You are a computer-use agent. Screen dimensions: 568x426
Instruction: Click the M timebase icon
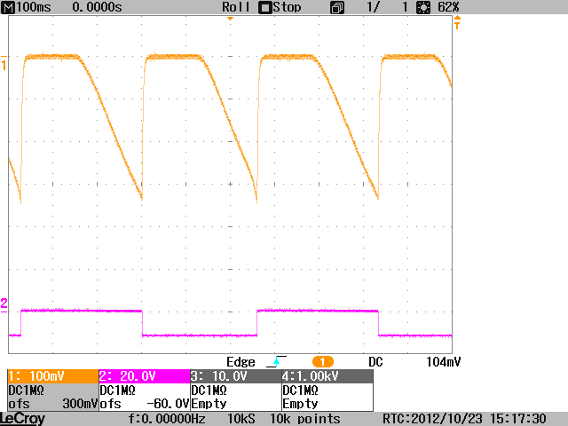pos(8,7)
